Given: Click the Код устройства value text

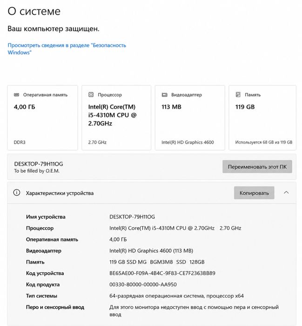Looking at the screenshot, I should [162, 273].
